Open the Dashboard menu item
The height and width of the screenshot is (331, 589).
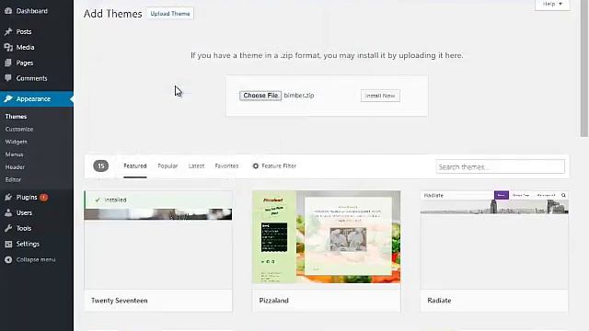tap(32, 11)
